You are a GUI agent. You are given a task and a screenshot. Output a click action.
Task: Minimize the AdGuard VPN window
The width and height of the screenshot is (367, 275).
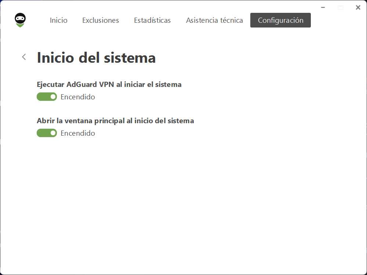323,7
